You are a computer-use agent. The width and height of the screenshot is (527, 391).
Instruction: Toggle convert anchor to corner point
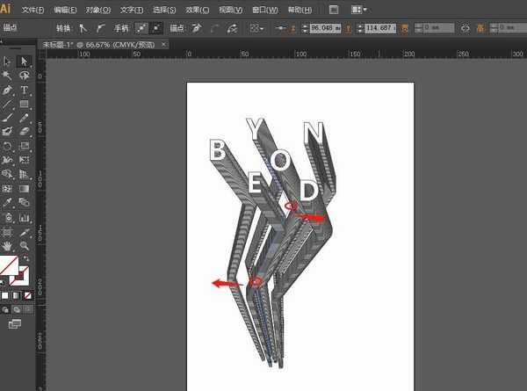point(83,28)
